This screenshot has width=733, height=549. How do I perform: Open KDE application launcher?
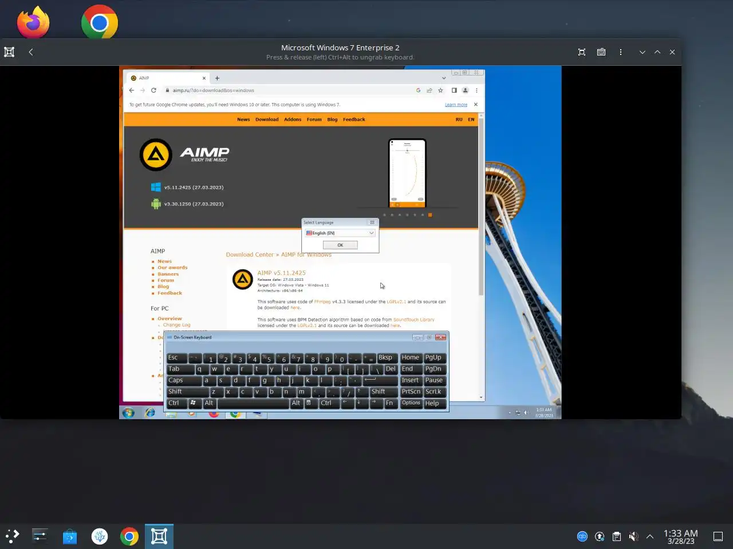(13, 536)
